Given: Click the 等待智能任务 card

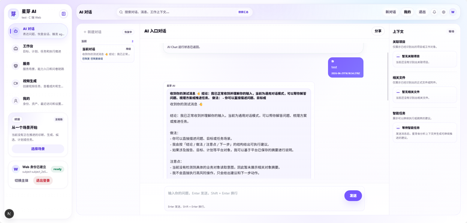Looking at the screenshot, I should 424,133.
